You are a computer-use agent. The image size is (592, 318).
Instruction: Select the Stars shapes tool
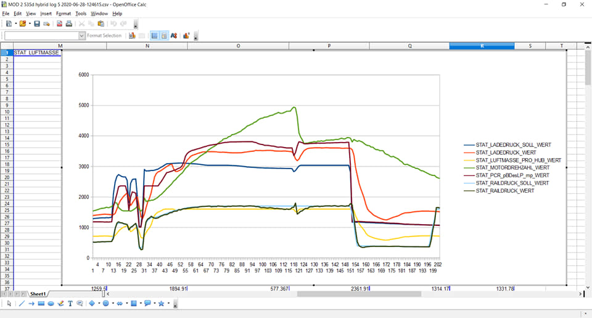point(162,303)
